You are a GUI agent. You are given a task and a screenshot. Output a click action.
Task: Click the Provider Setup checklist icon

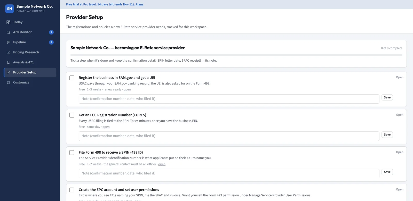coord(8,72)
